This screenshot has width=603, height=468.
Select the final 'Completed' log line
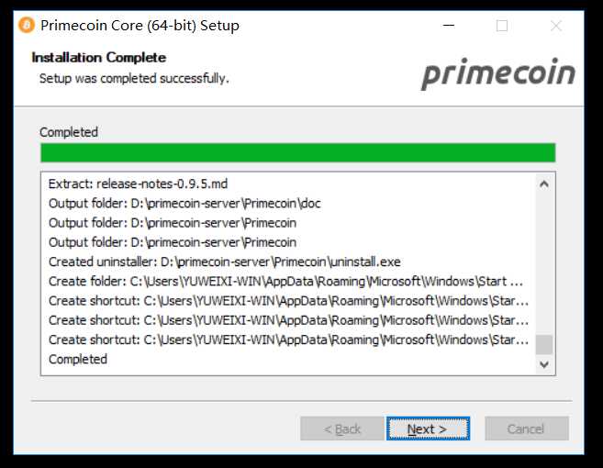pyautogui.click(x=78, y=359)
